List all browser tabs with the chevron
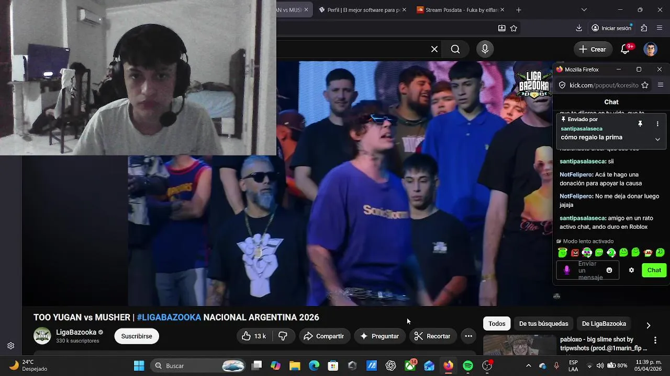 584,10
